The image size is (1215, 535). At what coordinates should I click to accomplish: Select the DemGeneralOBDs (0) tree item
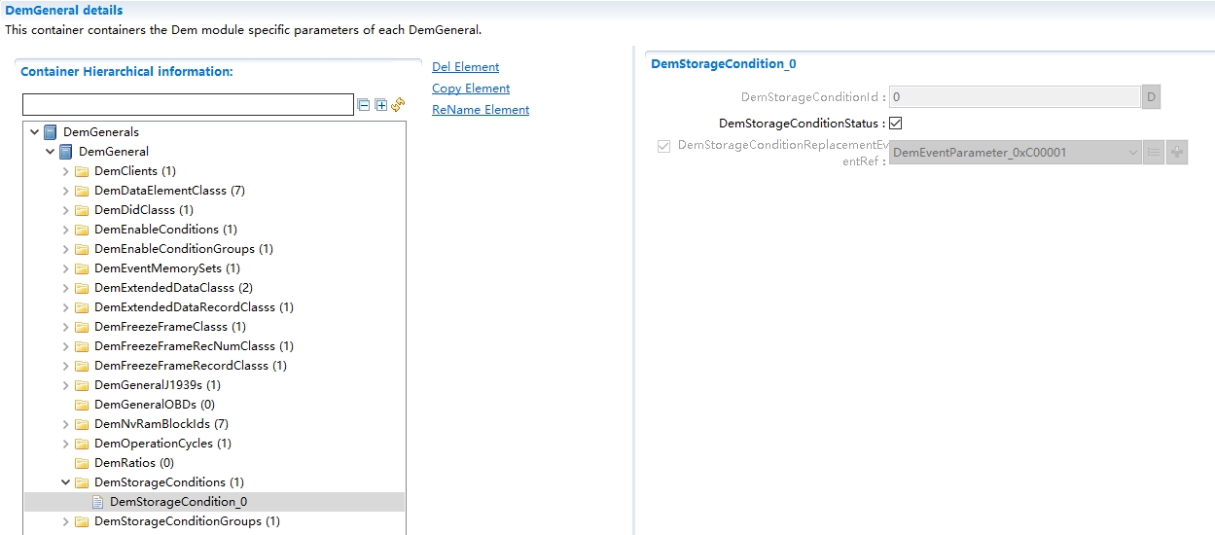coord(155,405)
